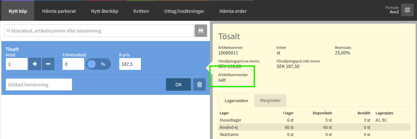Viewport: 417px width, 139px height.
Task: Click the Enhetsrabatt input field
Action: 73,64
